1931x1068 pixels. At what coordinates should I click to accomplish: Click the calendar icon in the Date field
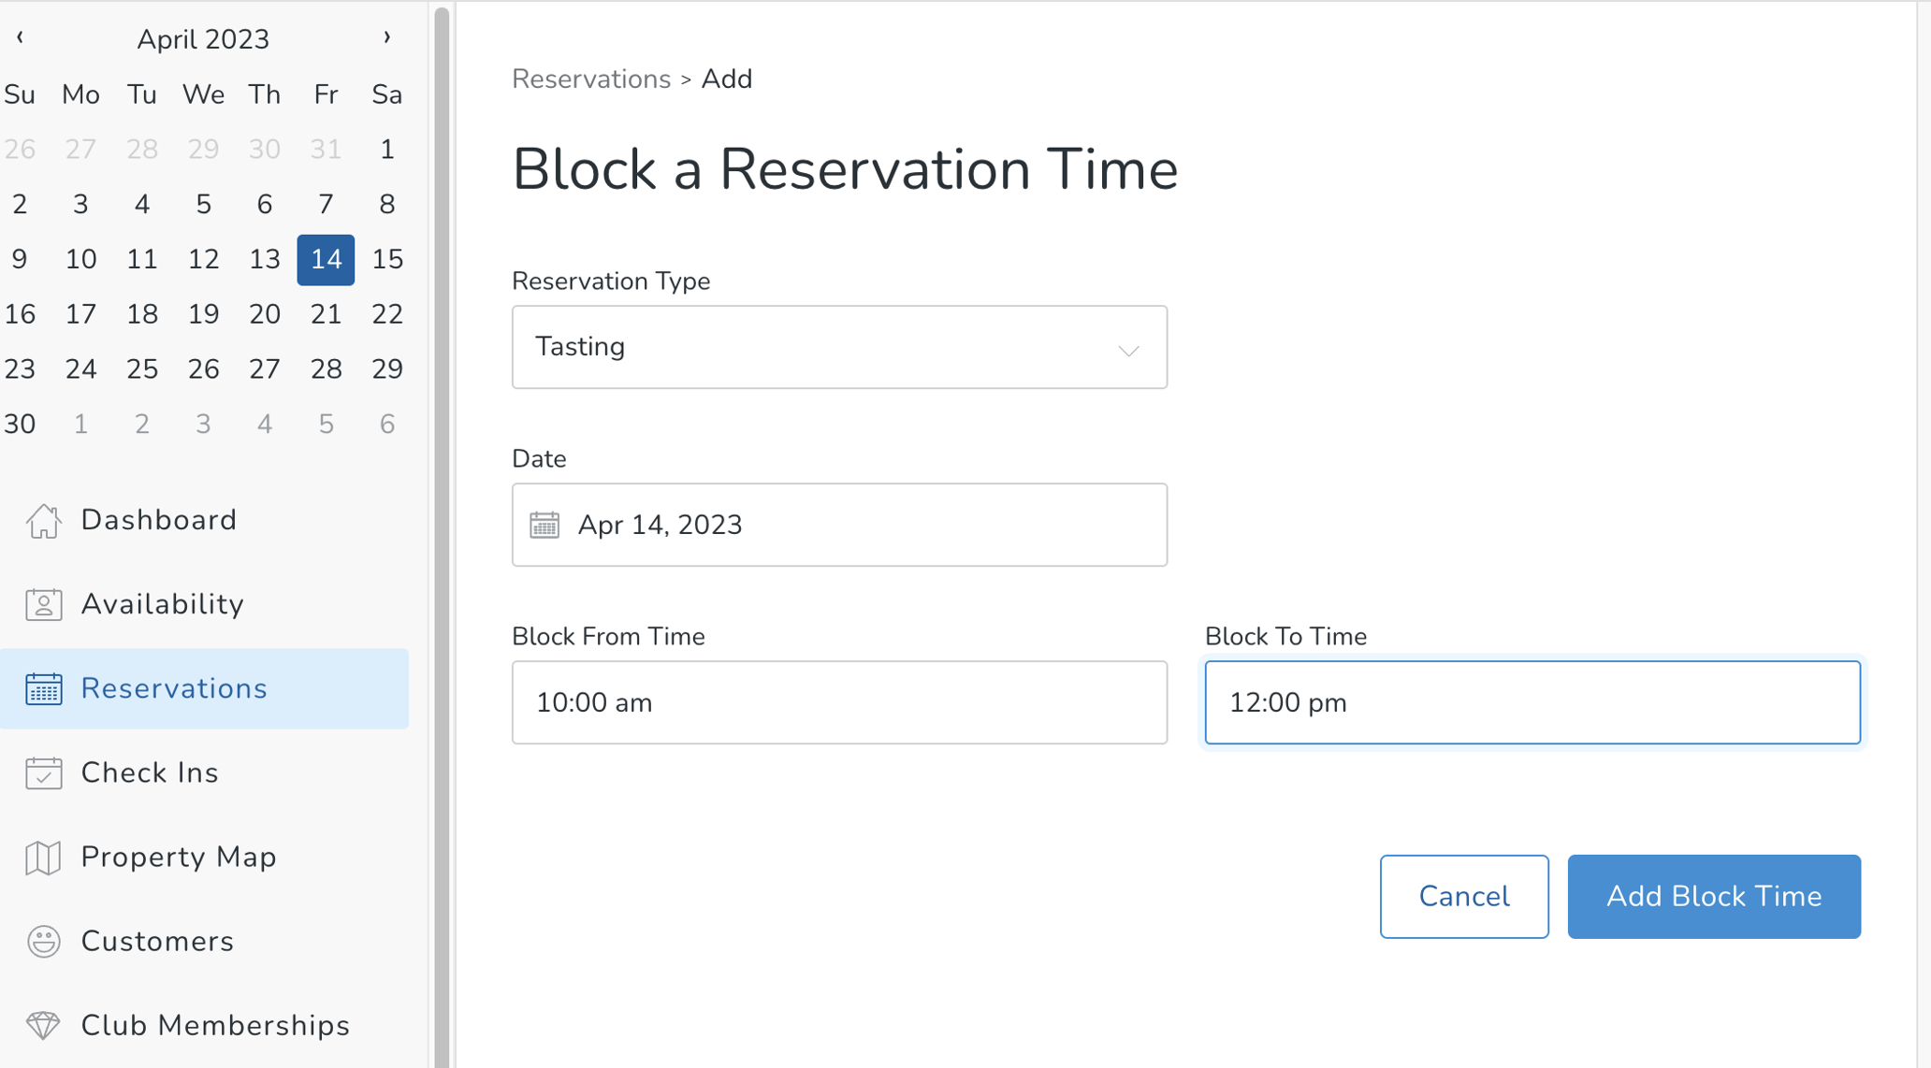click(x=545, y=525)
